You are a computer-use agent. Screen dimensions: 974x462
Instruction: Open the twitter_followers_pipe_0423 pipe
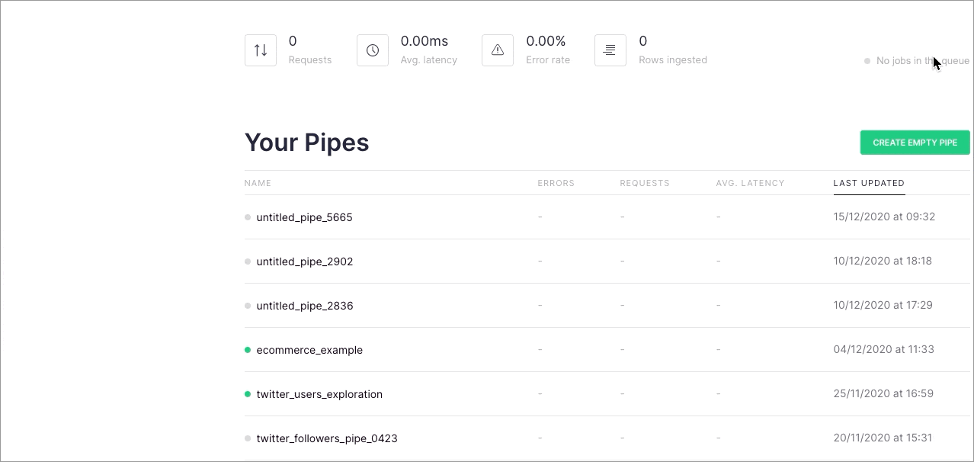[x=327, y=438]
